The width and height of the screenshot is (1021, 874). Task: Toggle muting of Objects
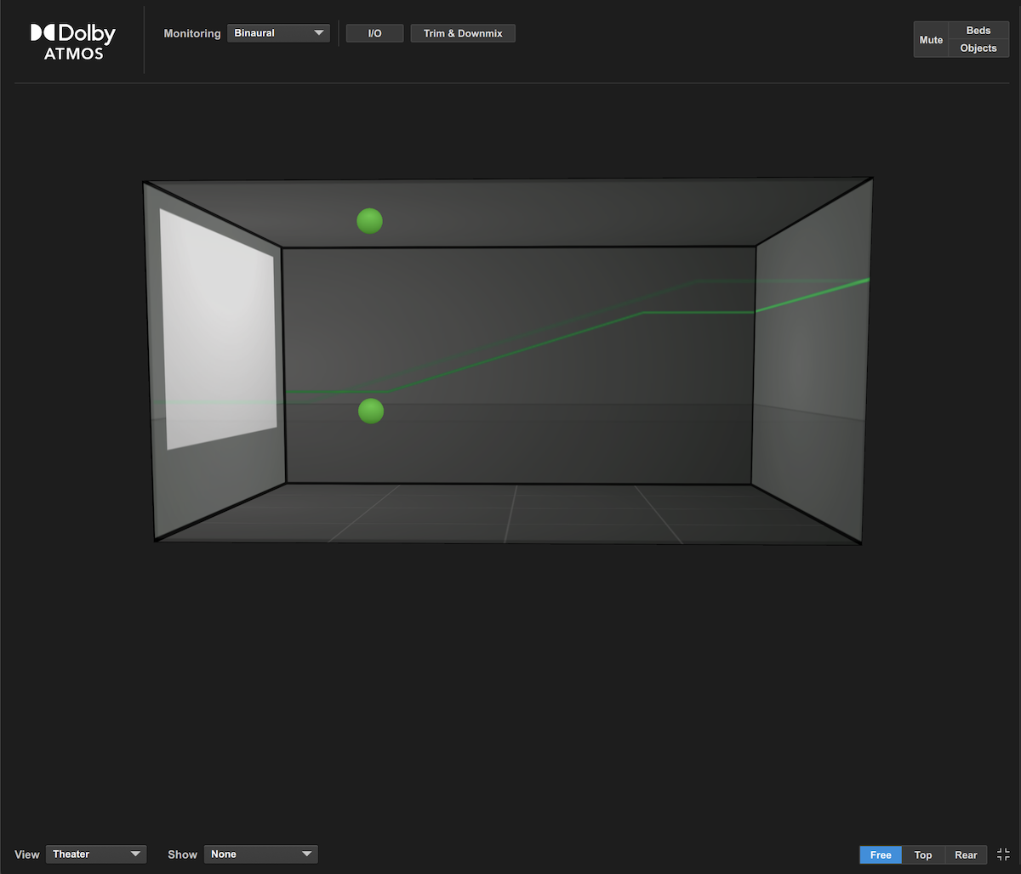[x=978, y=48]
